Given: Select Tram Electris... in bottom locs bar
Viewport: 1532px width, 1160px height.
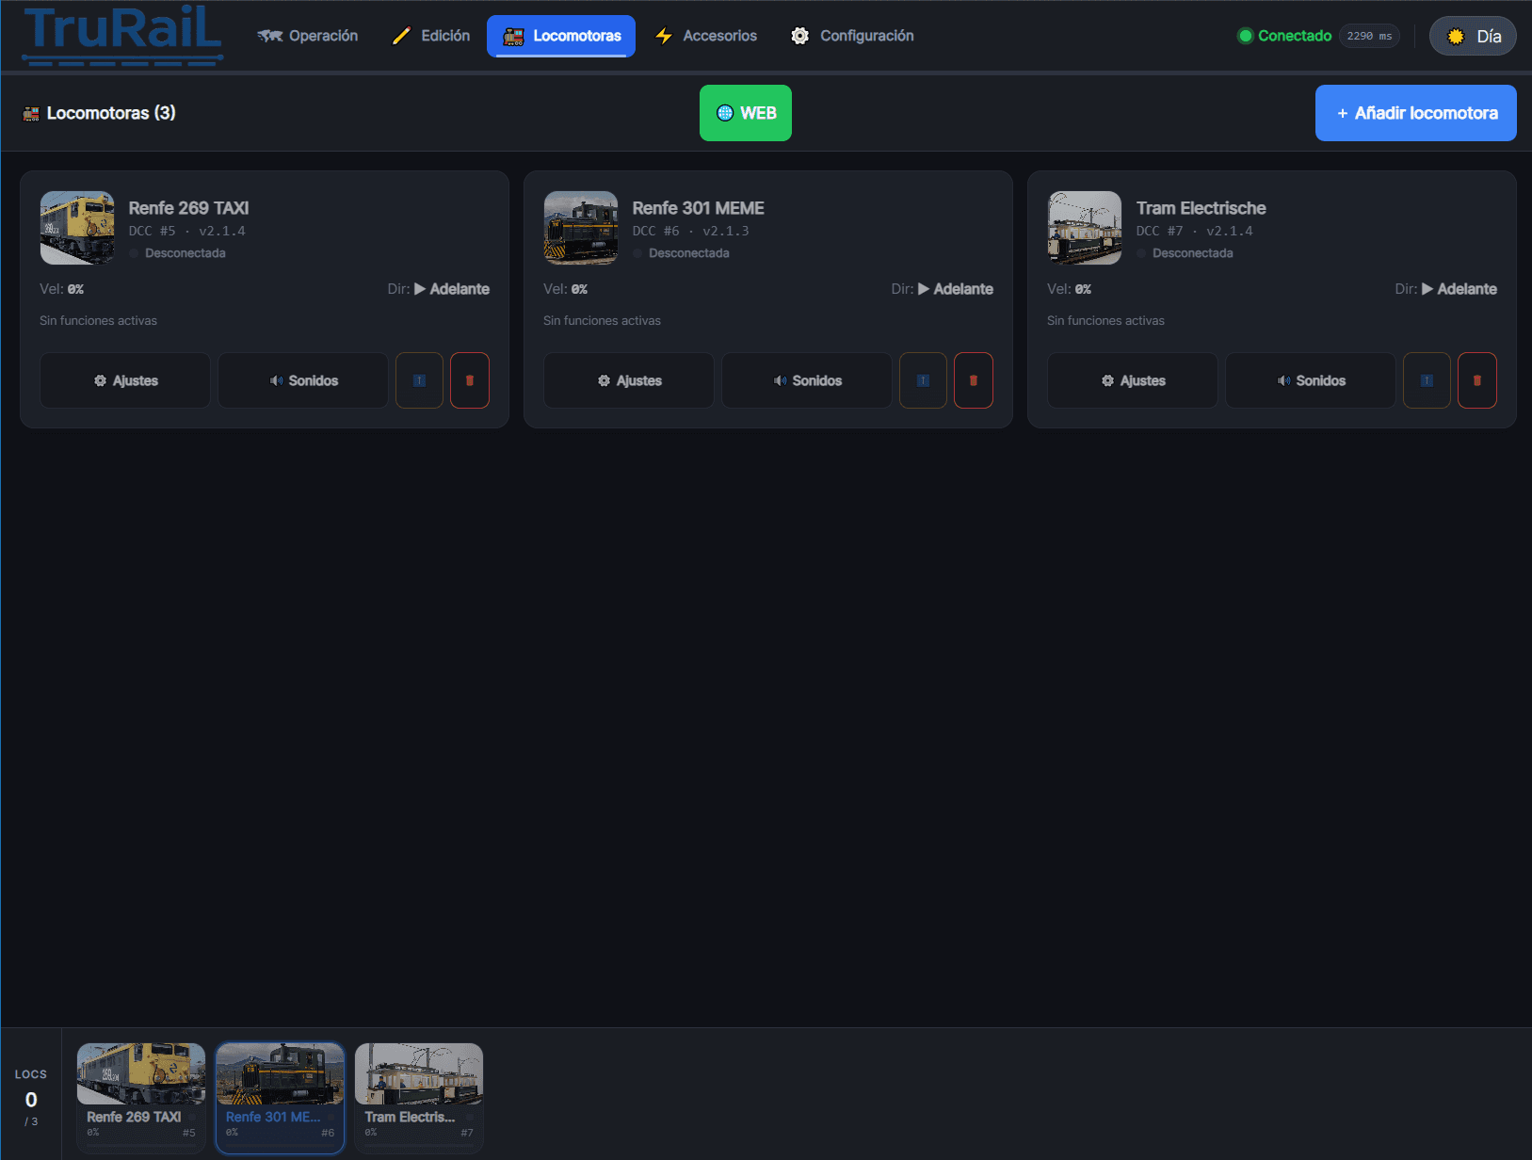Looking at the screenshot, I should 419,1097.
